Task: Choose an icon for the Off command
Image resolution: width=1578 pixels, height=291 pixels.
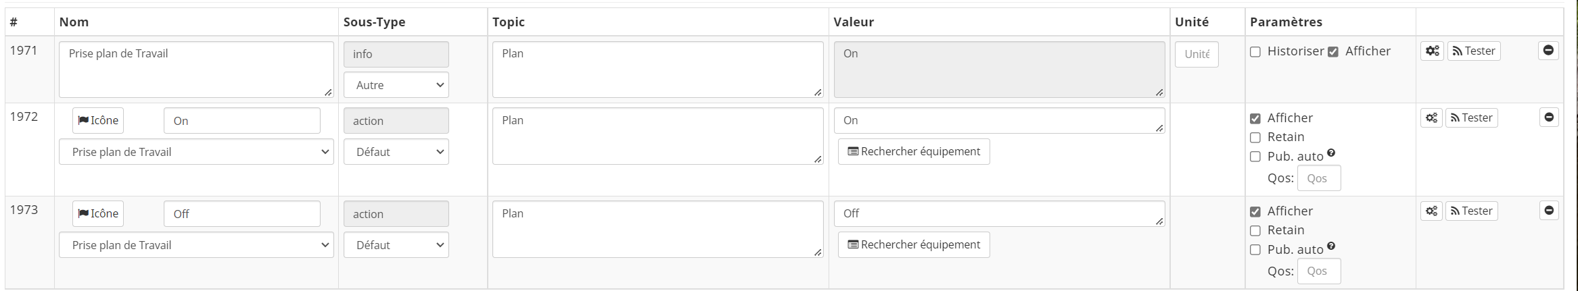Action: [98, 214]
